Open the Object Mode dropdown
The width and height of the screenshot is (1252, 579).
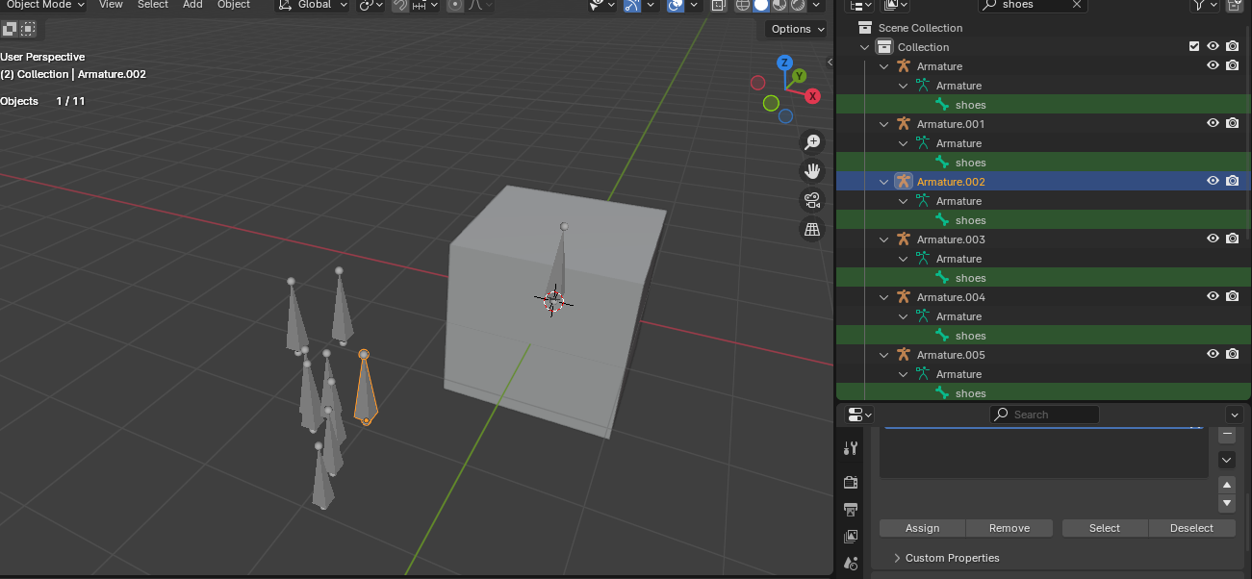click(x=44, y=5)
